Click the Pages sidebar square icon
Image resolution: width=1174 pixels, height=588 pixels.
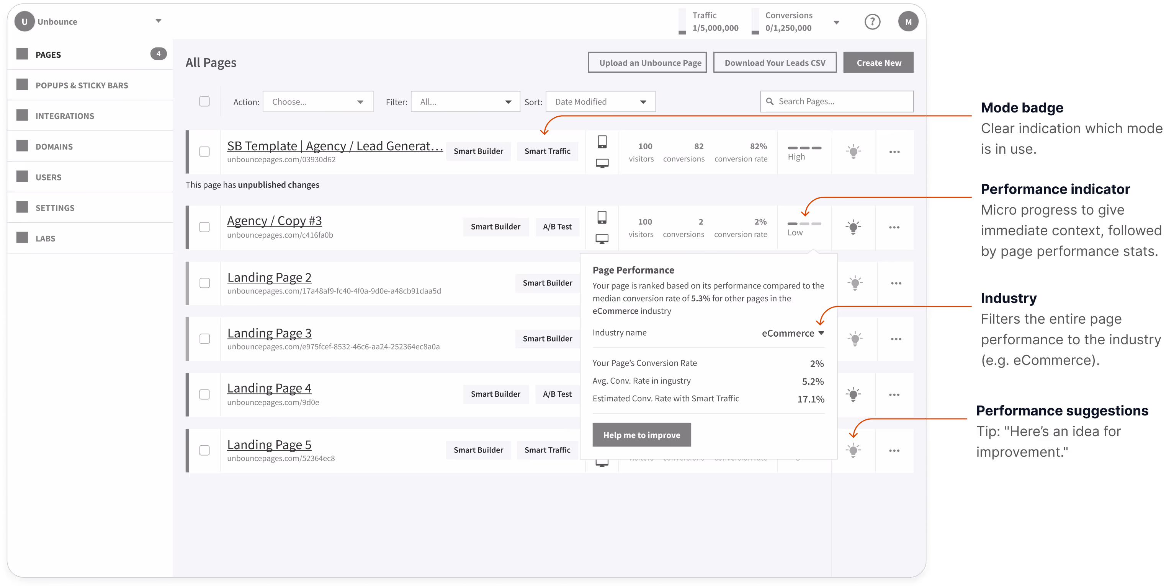tap(22, 54)
